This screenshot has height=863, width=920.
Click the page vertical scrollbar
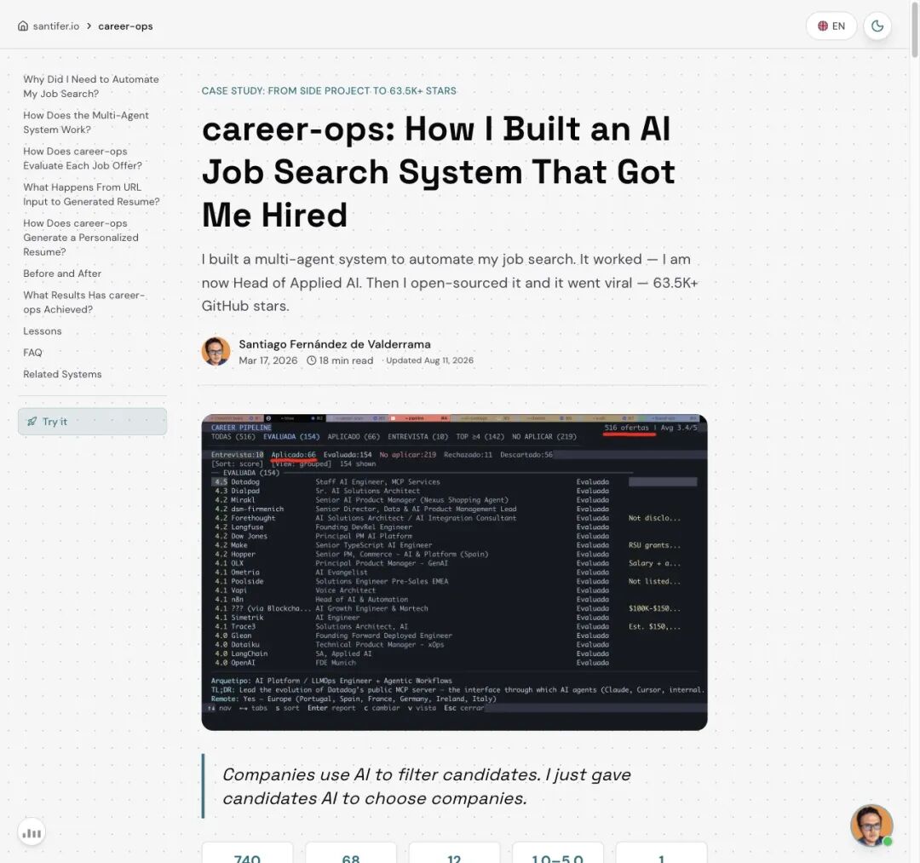pyautogui.click(x=915, y=29)
